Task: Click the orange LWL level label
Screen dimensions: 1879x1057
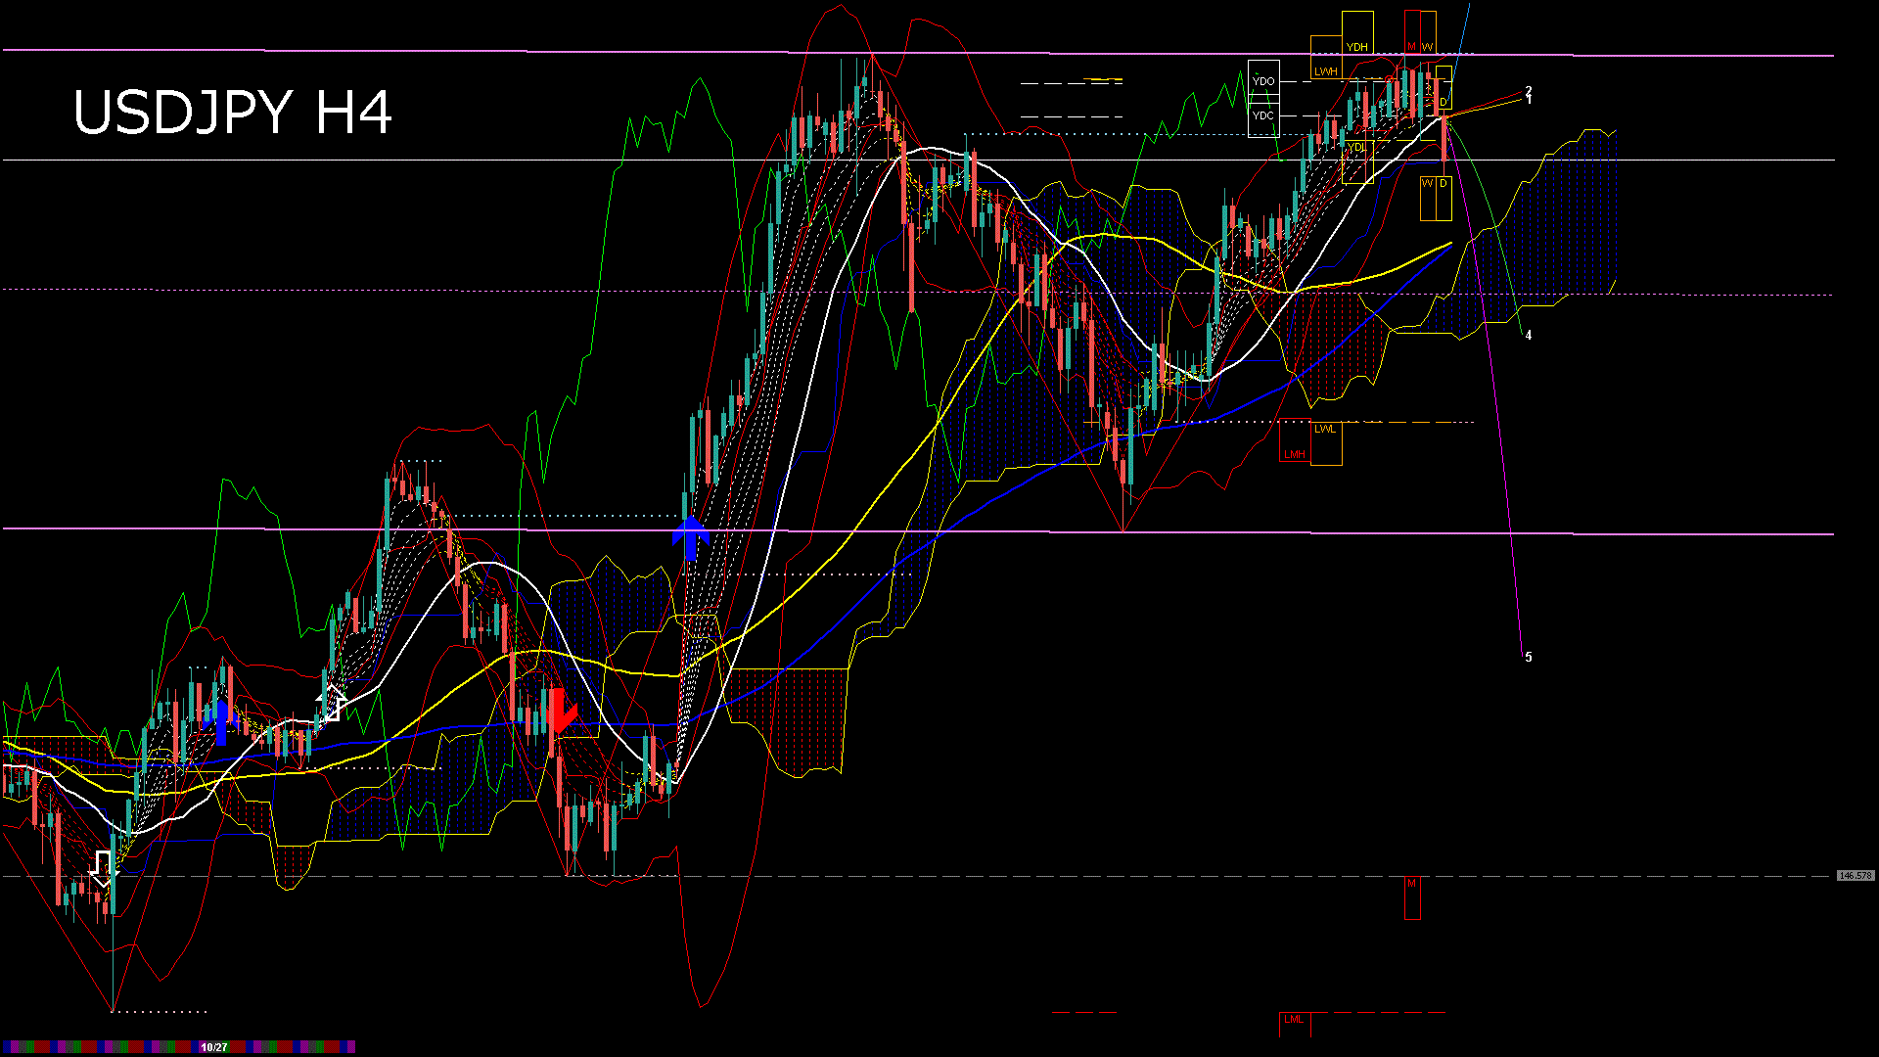Action: click(x=1324, y=429)
